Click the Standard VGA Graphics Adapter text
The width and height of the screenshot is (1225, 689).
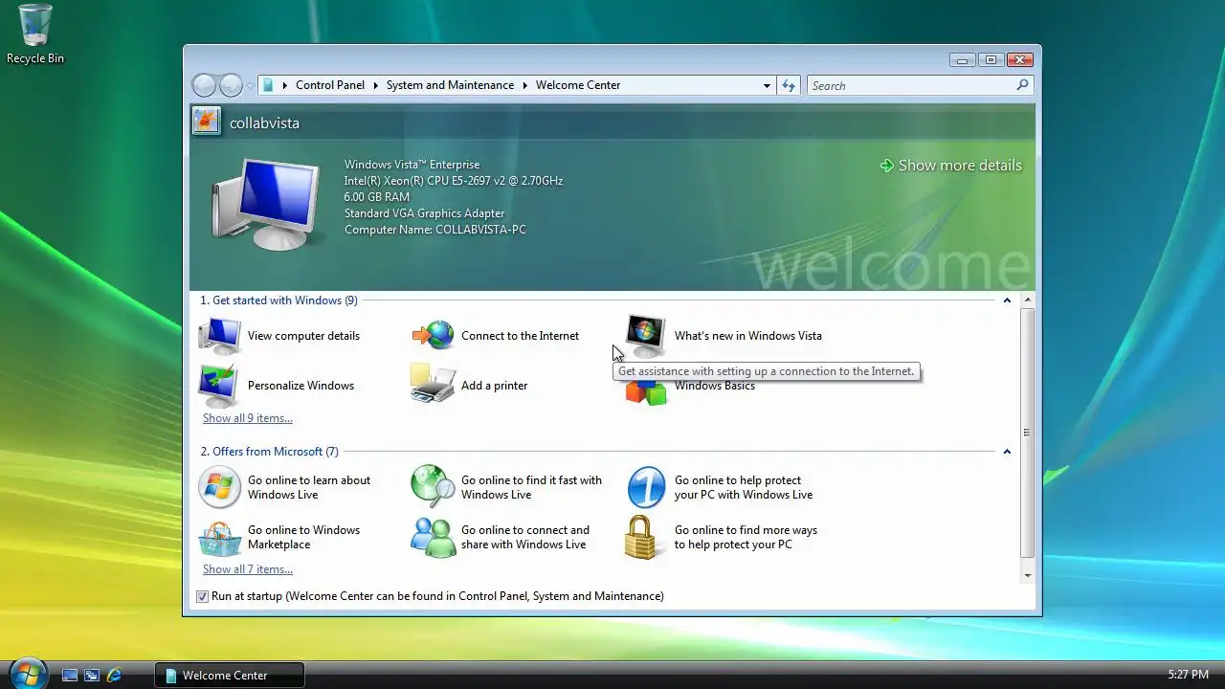click(424, 213)
